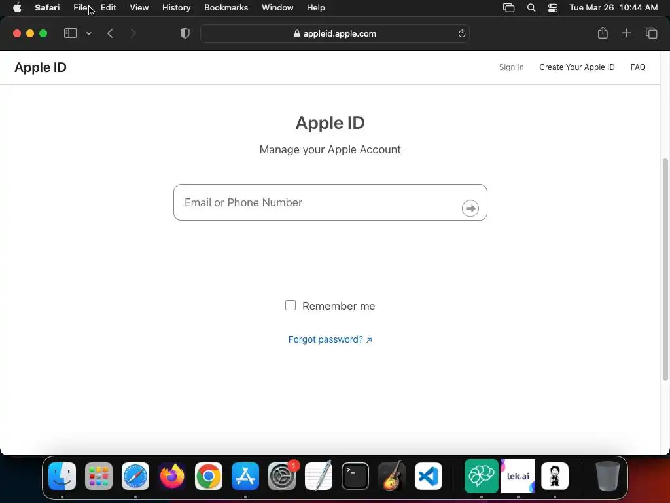Viewport: 670px width, 503px height.
Task: Open Trash from the Dock
Action: 608,476
